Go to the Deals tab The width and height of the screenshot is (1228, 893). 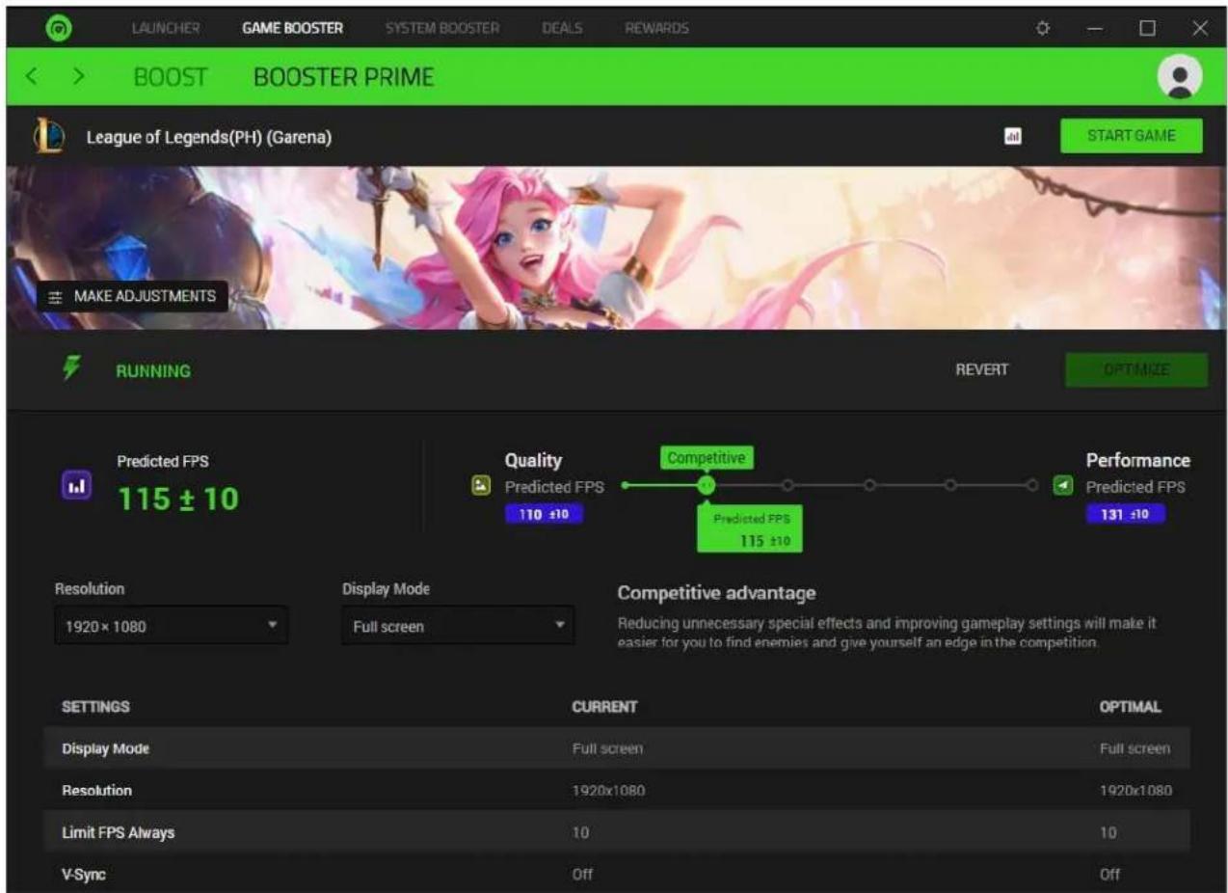(562, 28)
